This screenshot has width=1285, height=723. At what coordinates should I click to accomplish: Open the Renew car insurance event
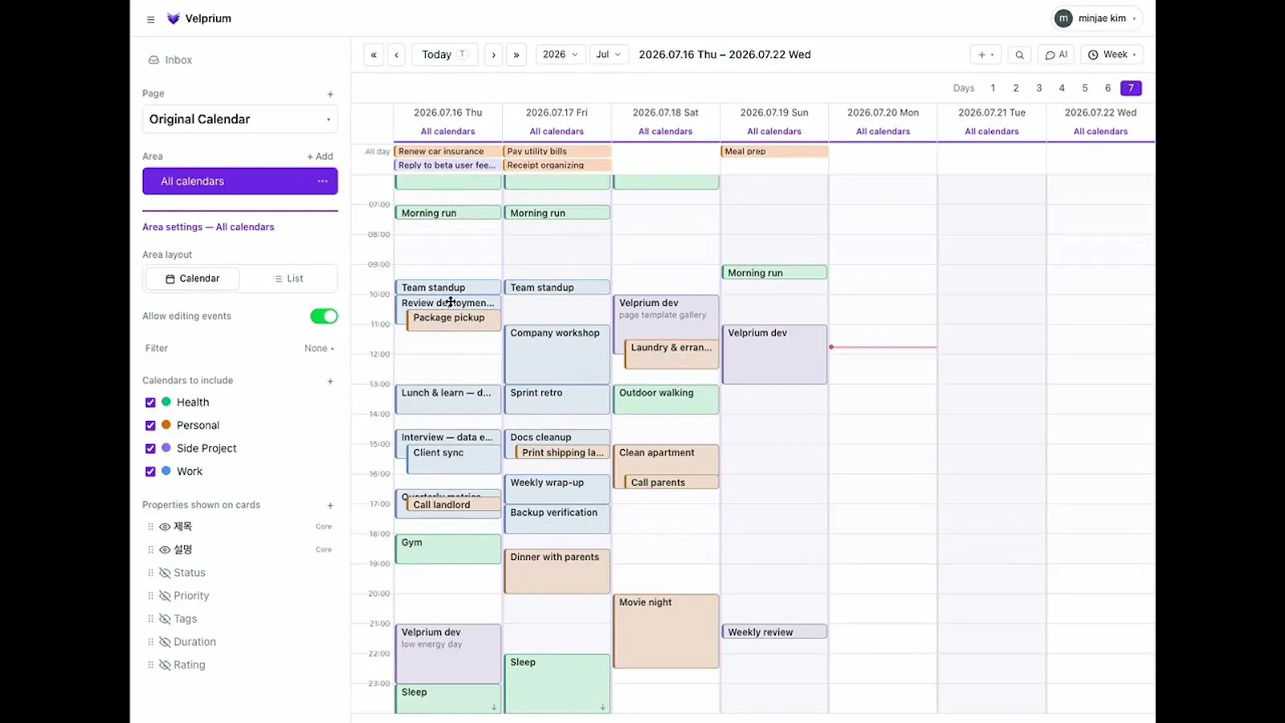tap(447, 151)
